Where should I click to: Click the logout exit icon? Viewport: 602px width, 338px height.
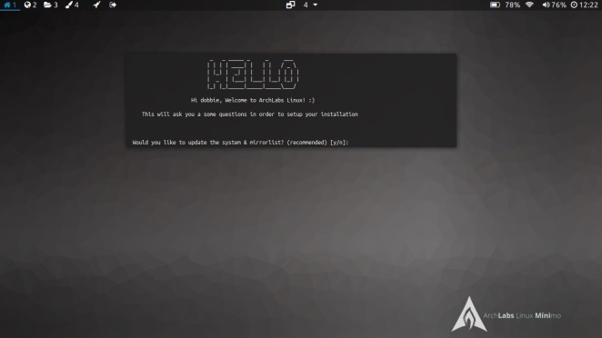(113, 5)
